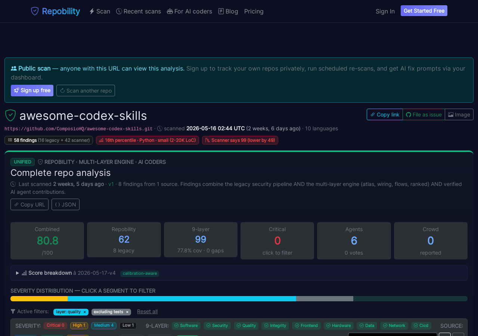Screen dimensions: 478x336
Task: Toggle the Quality layer filter
Action: [246, 326]
